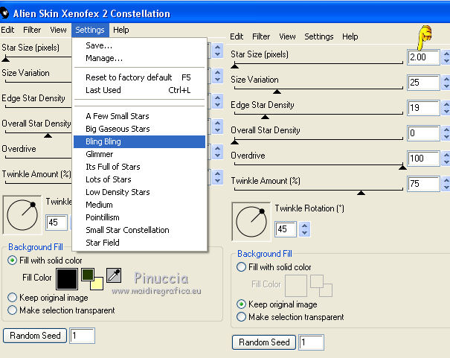Screen dimensions: 450x358
Task: Click right Overdrive 100 value field
Action: click(x=423, y=159)
